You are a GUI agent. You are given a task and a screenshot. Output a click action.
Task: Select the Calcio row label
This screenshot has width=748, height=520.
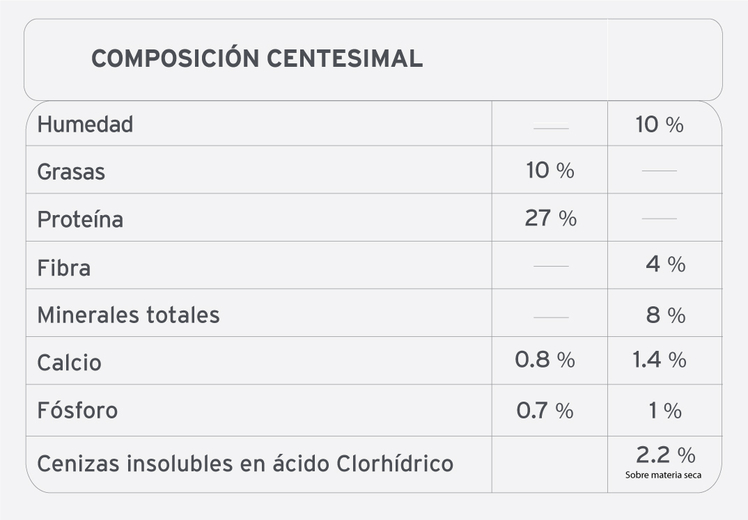(x=69, y=363)
